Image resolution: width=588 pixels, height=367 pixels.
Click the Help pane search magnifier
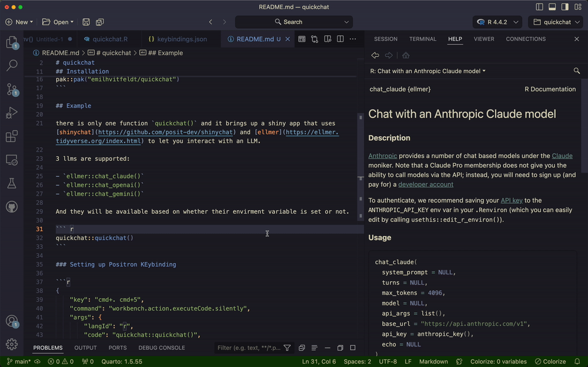click(x=577, y=71)
